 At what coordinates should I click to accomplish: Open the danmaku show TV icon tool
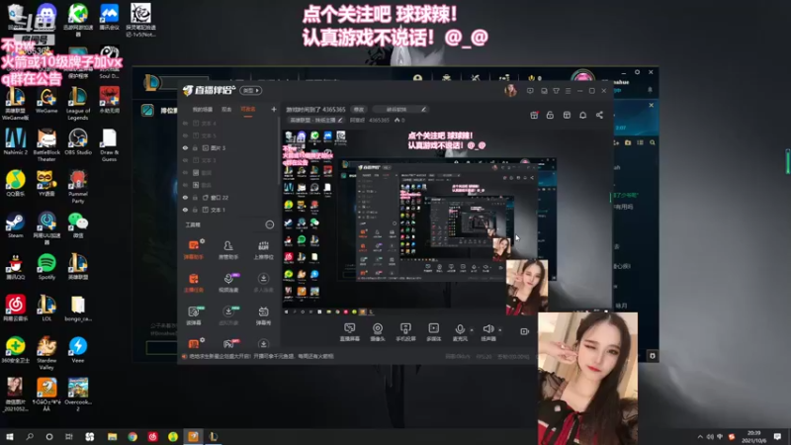click(x=263, y=314)
